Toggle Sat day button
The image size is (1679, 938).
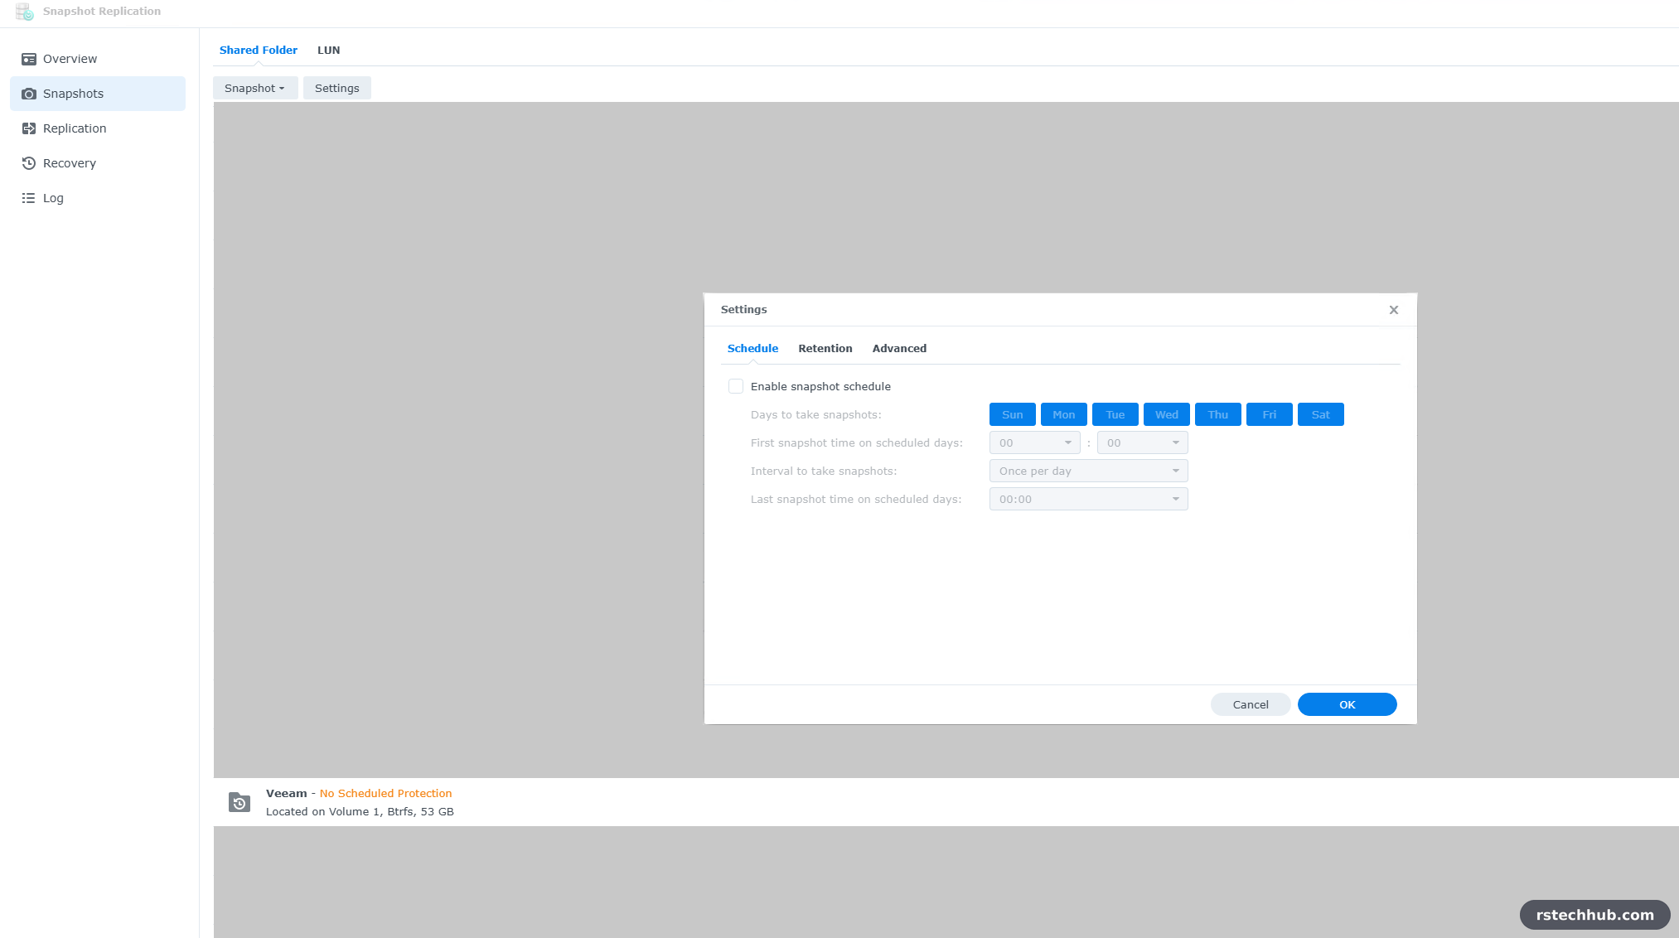coord(1321,414)
